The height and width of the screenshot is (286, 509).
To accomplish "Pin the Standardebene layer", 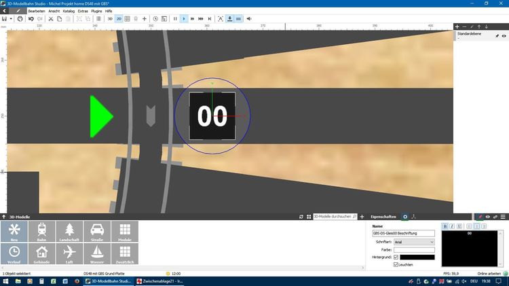I will 497,36.
